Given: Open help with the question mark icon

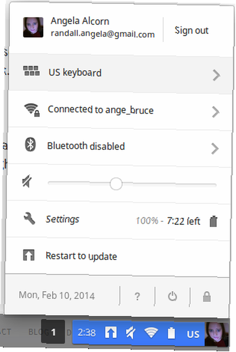Looking at the screenshot, I should [137, 296].
